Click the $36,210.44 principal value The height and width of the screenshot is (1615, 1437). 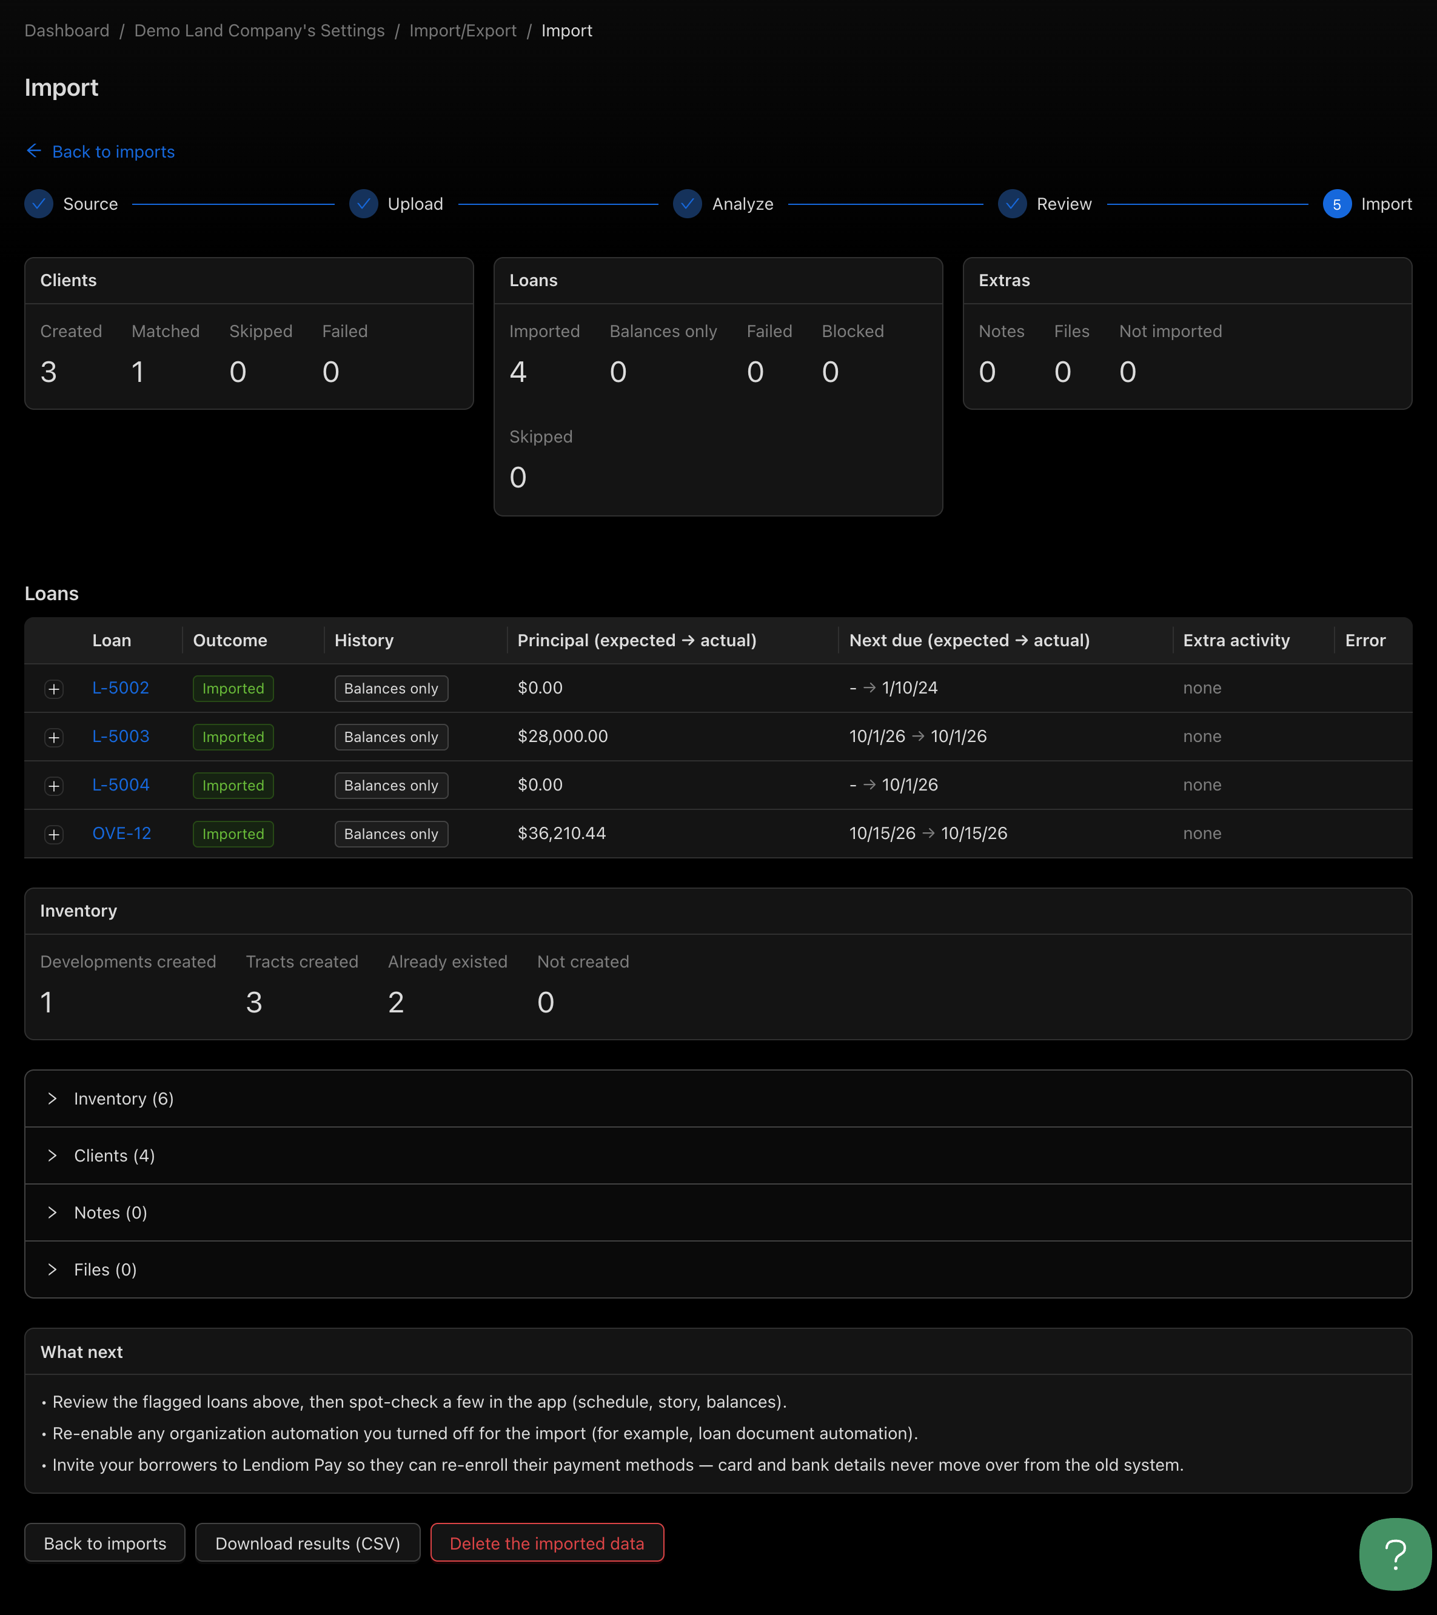[x=561, y=833]
